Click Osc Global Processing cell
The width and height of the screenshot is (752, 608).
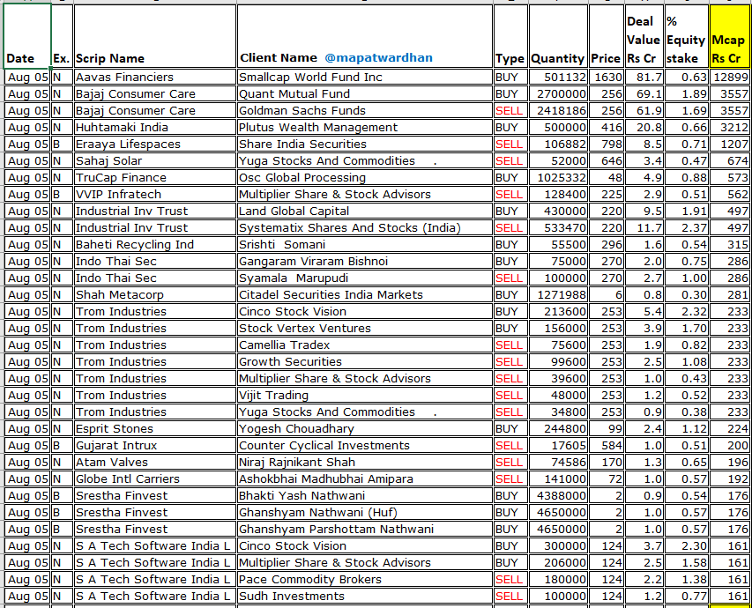pyautogui.click(x=364, y=178)
